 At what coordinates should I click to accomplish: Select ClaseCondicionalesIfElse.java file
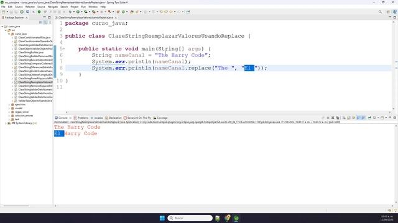click(x=34, y=37)
